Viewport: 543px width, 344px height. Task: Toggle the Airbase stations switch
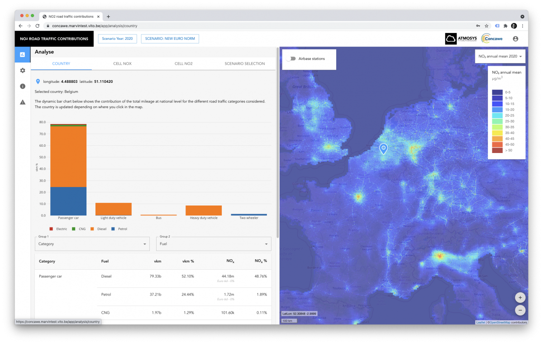pos(291,59)
